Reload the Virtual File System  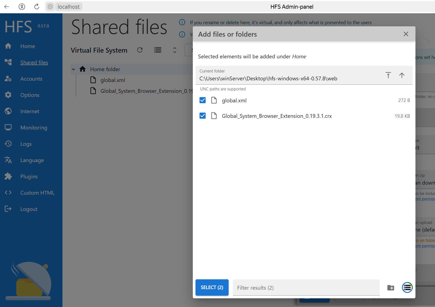click(140, 50)
